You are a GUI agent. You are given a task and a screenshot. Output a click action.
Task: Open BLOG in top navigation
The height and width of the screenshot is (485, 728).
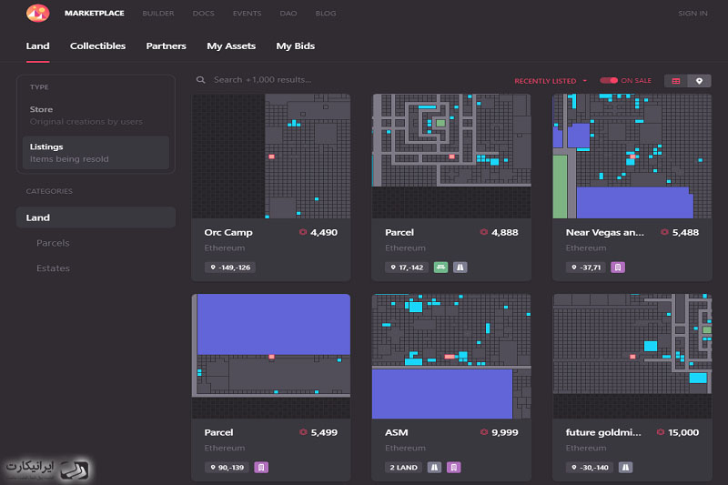tap(326, 13)
